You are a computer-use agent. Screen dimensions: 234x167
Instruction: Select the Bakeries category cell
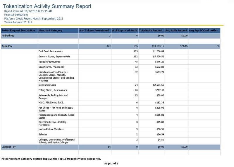click(x=43, y=134)
